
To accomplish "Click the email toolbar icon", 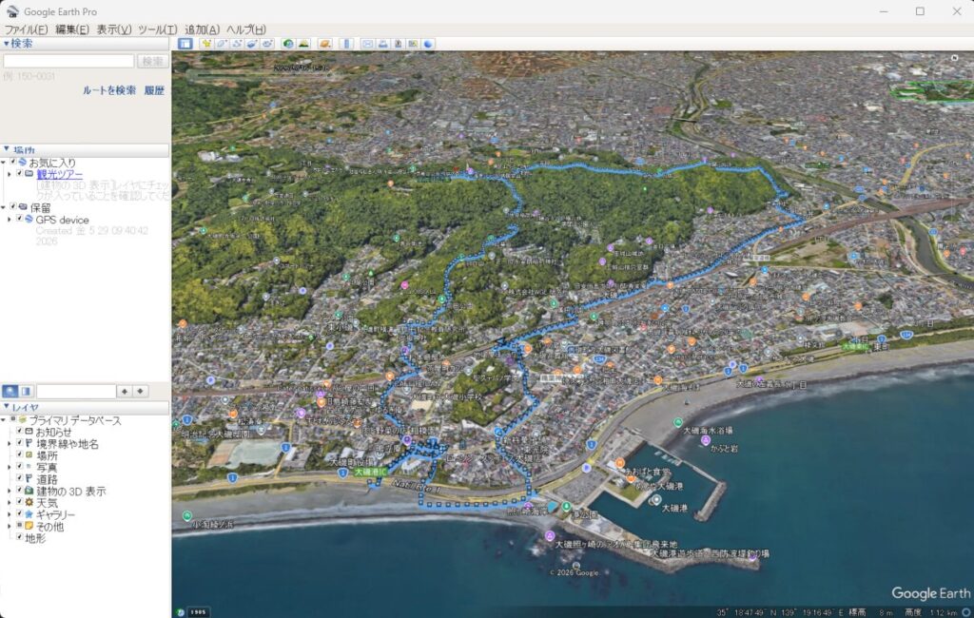I will (x=368, y=44).
